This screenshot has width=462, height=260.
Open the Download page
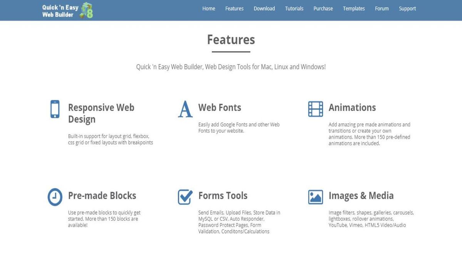[x=264, y=8]
